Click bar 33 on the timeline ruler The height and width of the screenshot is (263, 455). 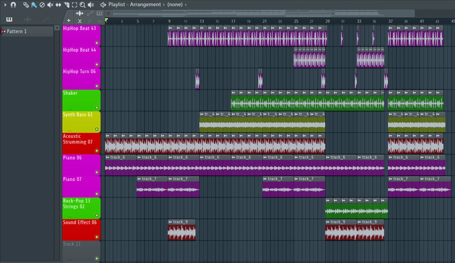(359, 21)
